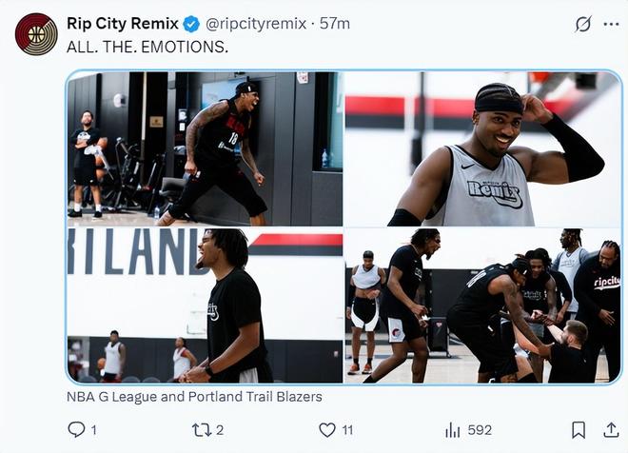This screenshot has width=628, height=453.
Task: Click the reply speech bubble icon
Action: [77, 430]
